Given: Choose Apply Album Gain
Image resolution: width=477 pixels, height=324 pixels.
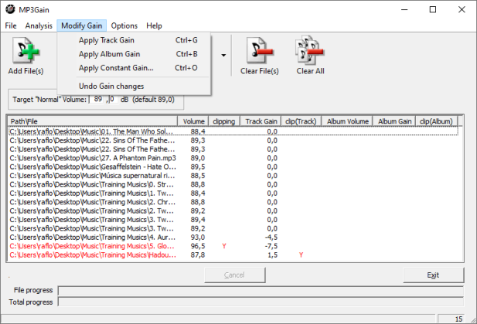Looking at the screenshot, I should pyautogui.click(x=134, y=54).
